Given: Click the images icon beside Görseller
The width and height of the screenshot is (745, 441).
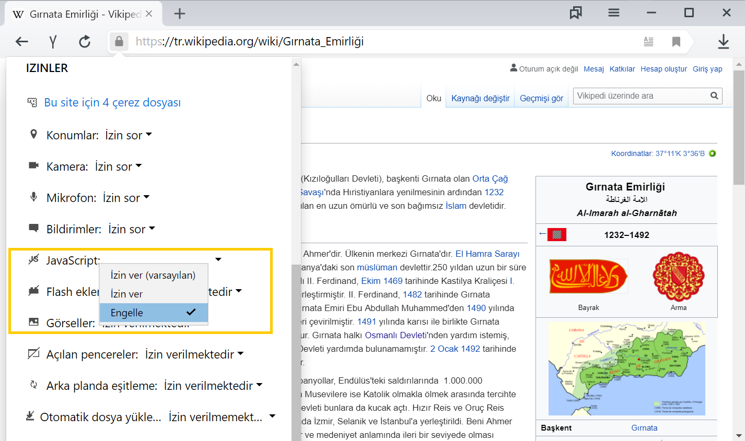Looking at the screenshot, I should pos(34,322).
